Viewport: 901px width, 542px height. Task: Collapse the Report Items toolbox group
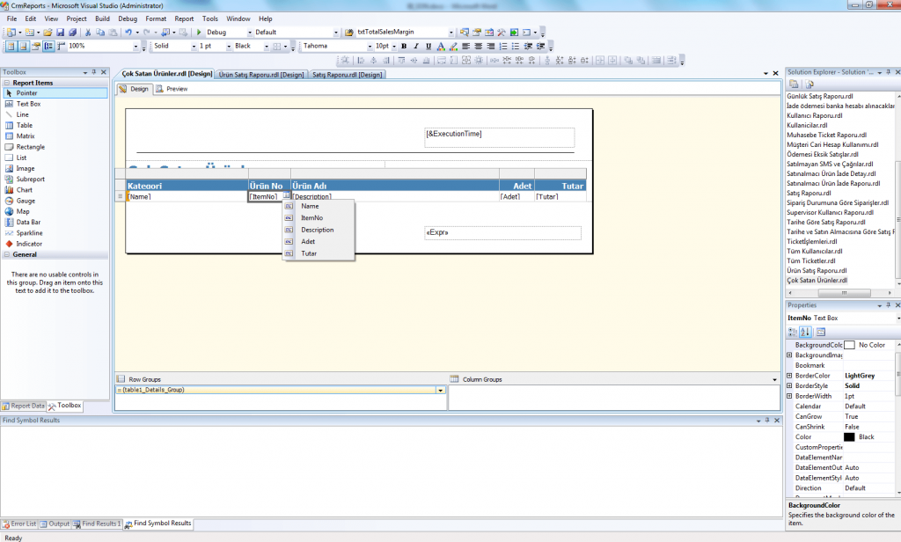tap(7, 83)
